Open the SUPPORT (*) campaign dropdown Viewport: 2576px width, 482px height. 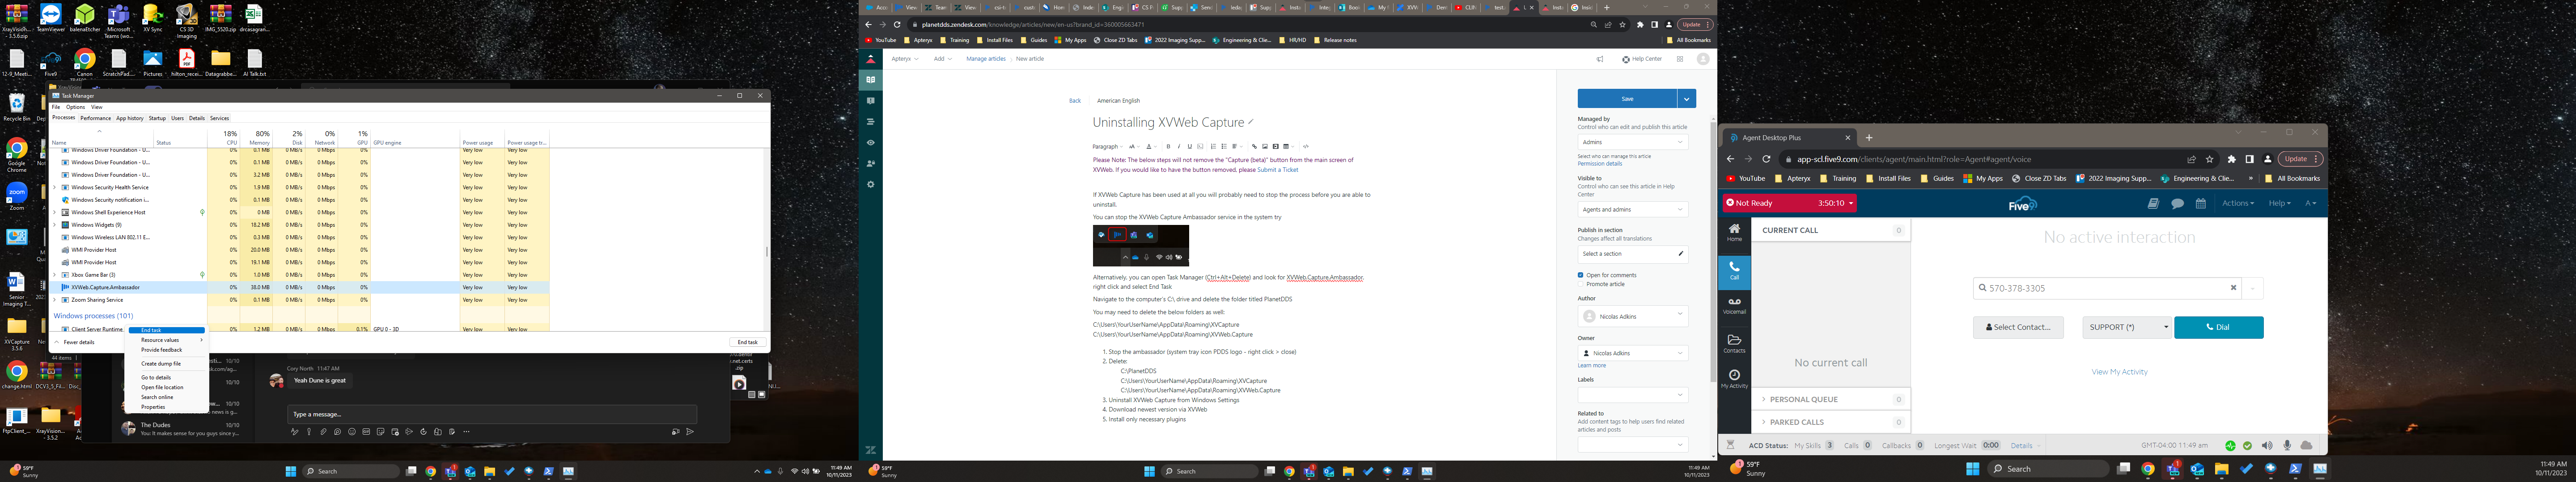click(2126, 327)
